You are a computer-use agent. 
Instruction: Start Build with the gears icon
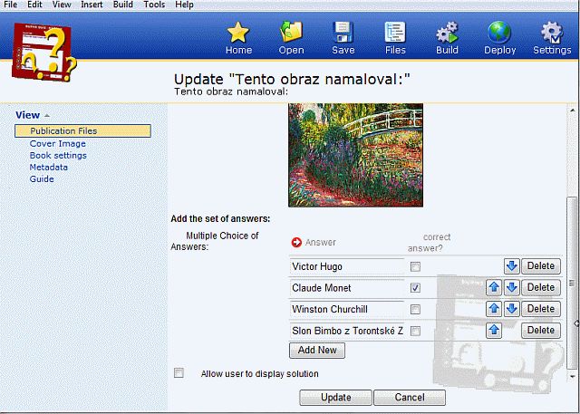447,32
